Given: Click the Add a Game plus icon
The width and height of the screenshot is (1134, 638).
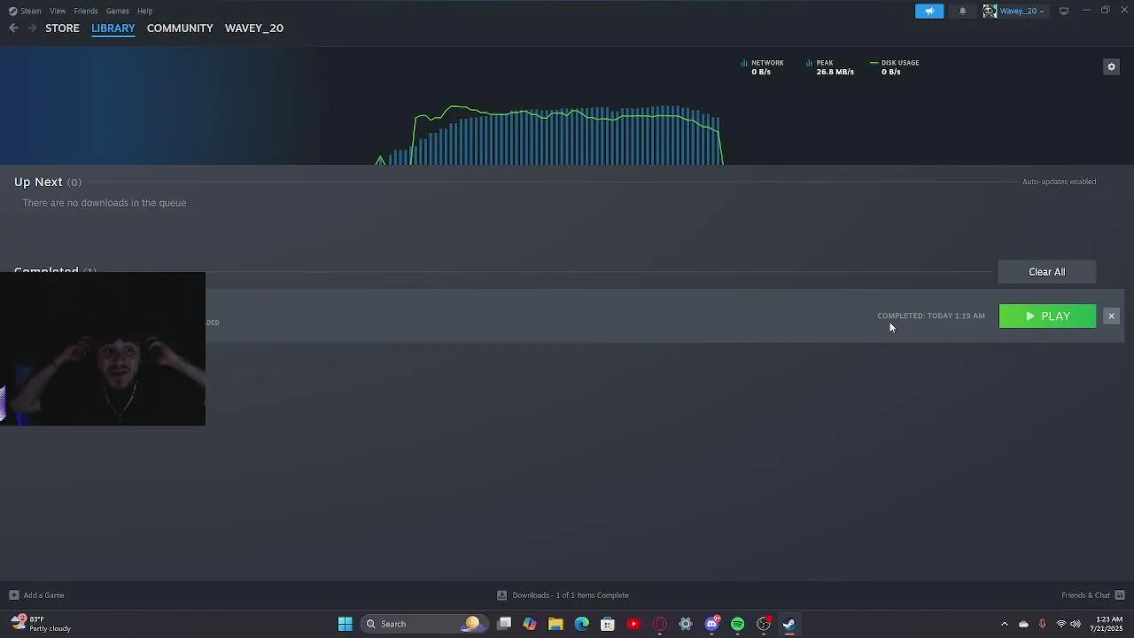Looking at the screenshot, I should 13,595.
